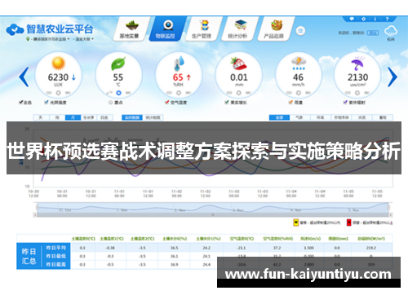This screenshot has width=408, height=295.
Task: Select the 天 time range tab
Action: [x=41, y=117]
